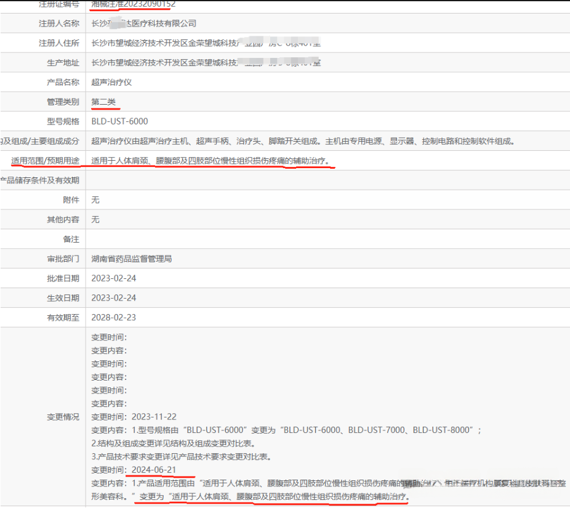Click registration number 湘械注准20232090152
This screenshot has height=508, width=570.
click(x=132, y=4)
